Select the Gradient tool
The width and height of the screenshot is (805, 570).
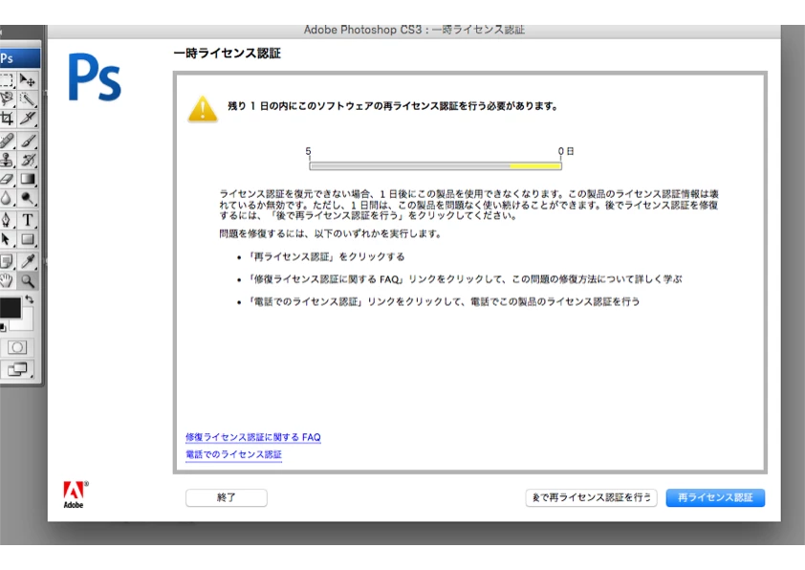[x=27, y=179]
